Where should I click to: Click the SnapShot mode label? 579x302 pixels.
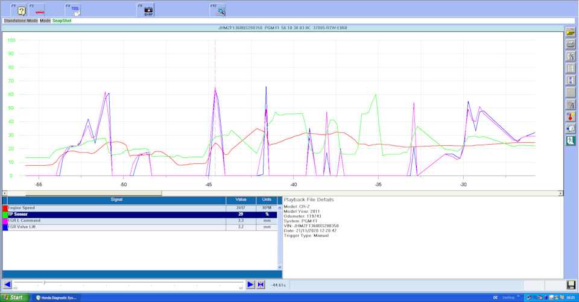(62, 20)
